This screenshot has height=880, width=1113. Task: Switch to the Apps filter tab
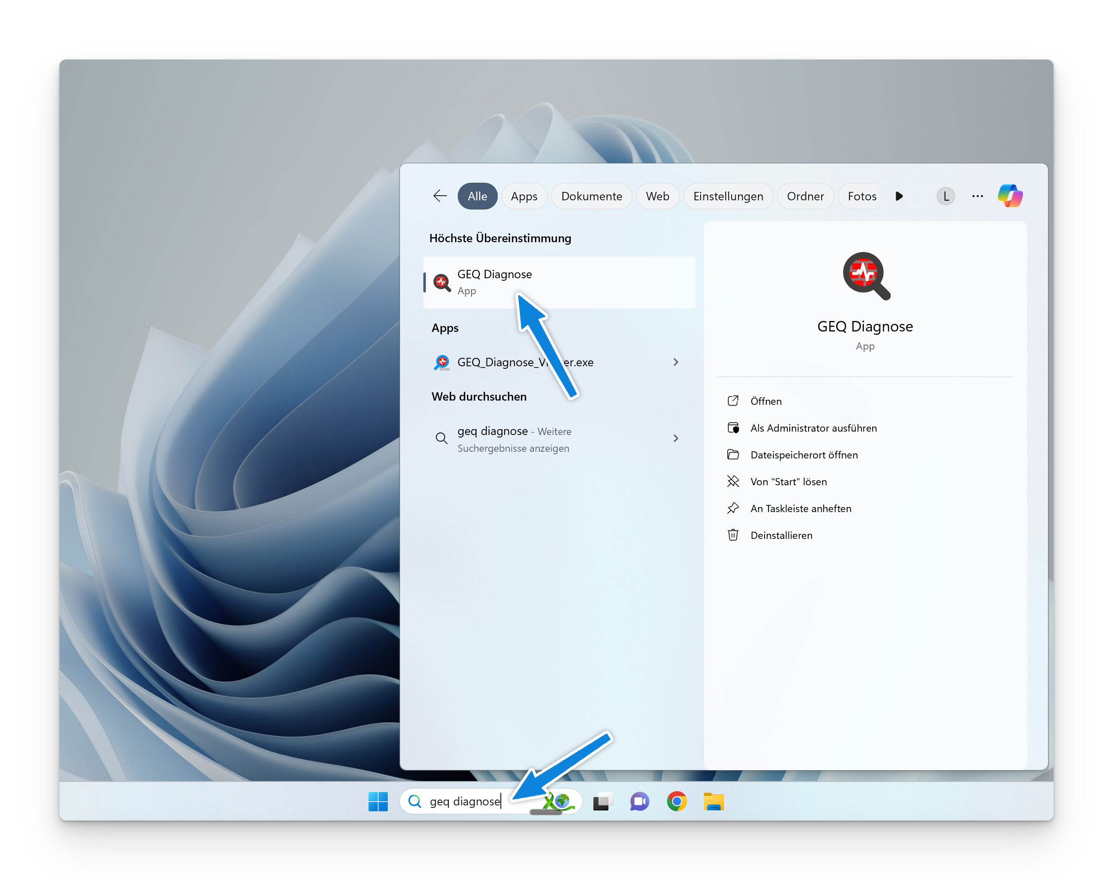[523, 196]
